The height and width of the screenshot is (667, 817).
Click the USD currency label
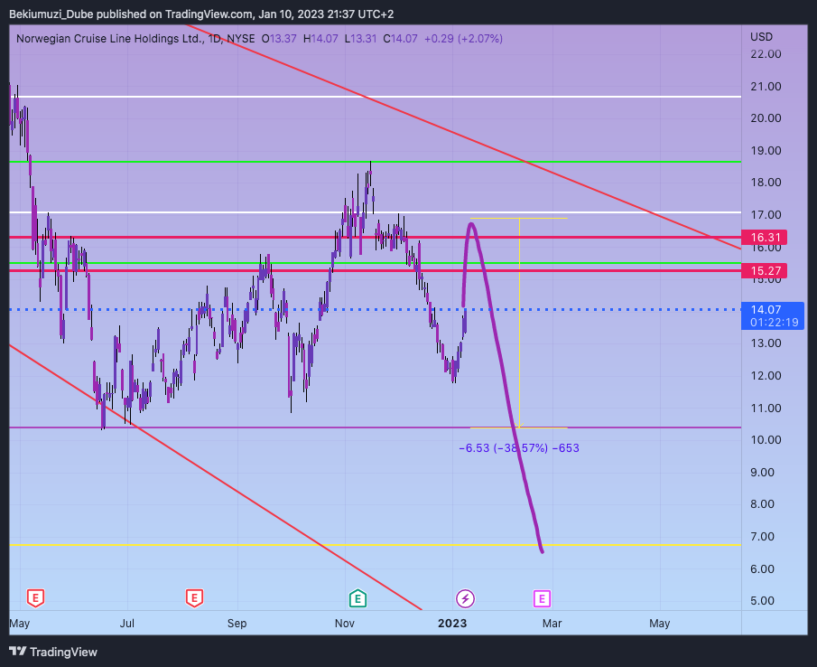pos(761,37)
